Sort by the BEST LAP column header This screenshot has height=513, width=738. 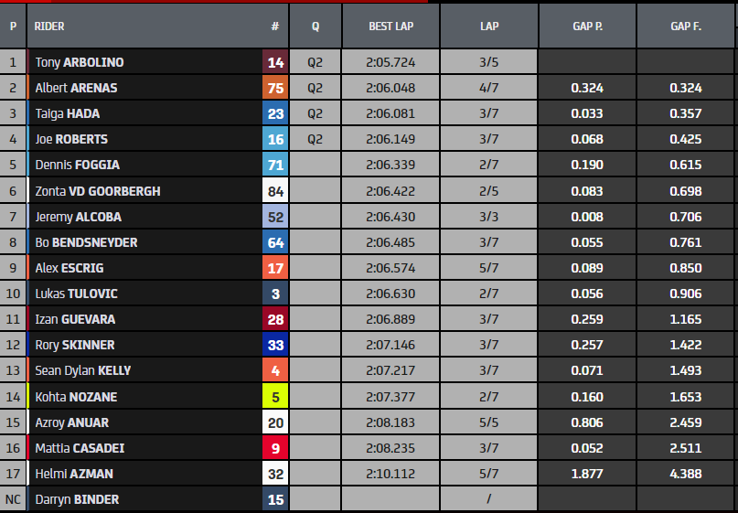pyautogui.click(x=390, y=27)
